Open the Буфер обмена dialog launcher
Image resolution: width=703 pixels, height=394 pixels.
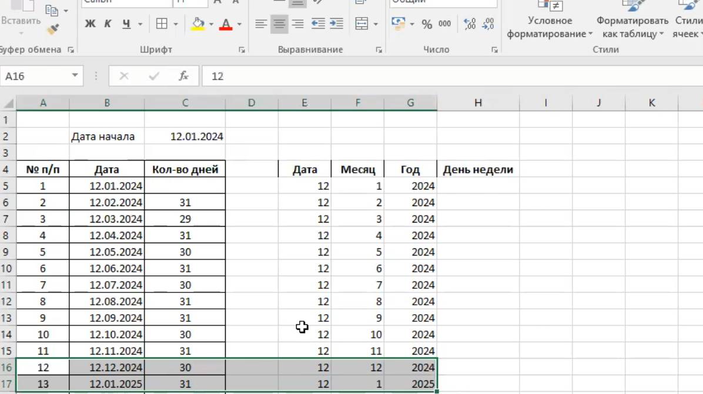(x=71, y=50)
